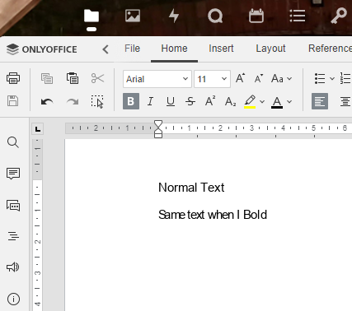Open the Comments sidebar icon
Image resolution: width=352 pixels, height=311 pixels.
[x=13, y=174]
